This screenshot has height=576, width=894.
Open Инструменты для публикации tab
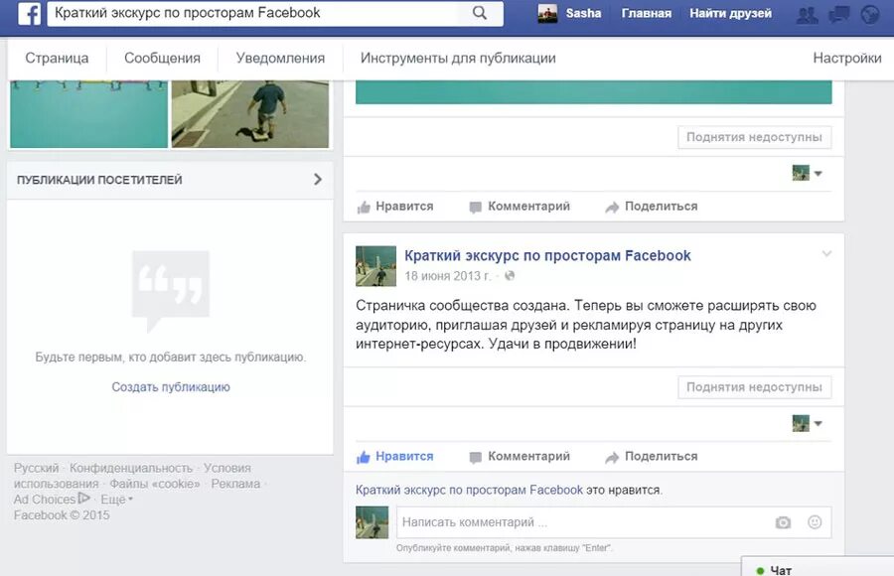click(458, 59)
